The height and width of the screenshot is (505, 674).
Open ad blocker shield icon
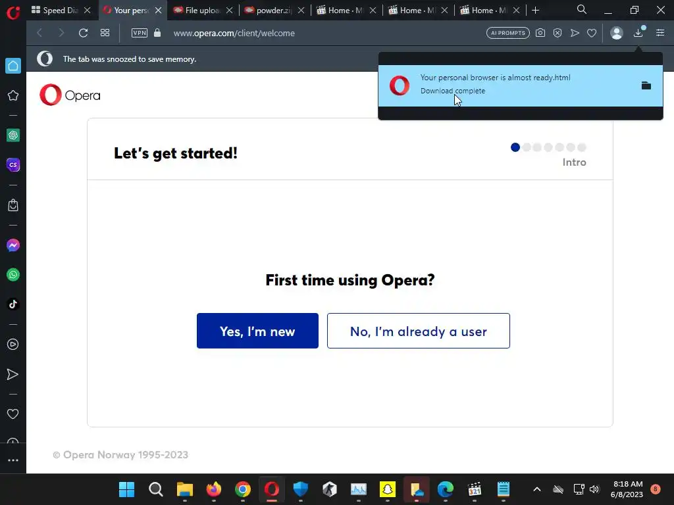tap(557, 33)
